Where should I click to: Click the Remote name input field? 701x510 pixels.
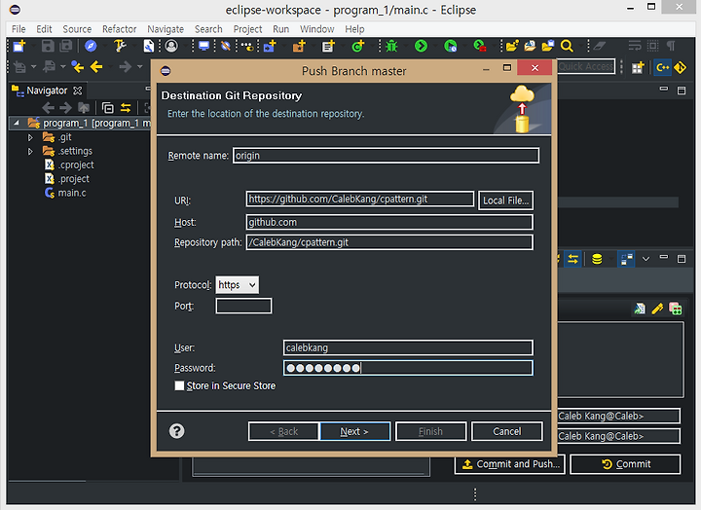coord(386,156)
